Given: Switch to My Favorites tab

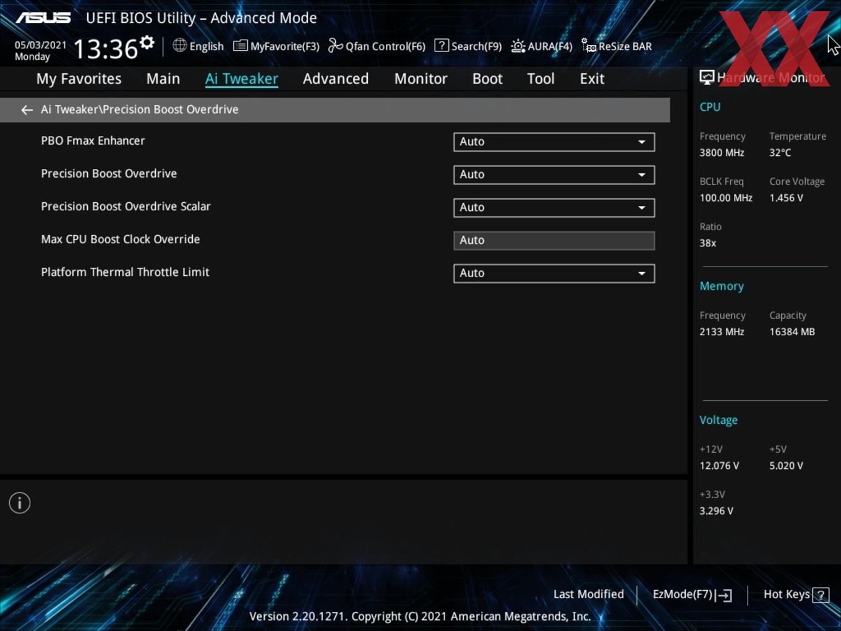Looking at the screenshot, I should pyautogui.click(x=79, y=79).
